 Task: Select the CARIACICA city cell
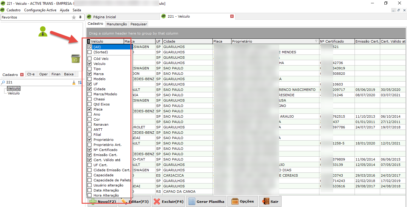click(x=187, y=175)
